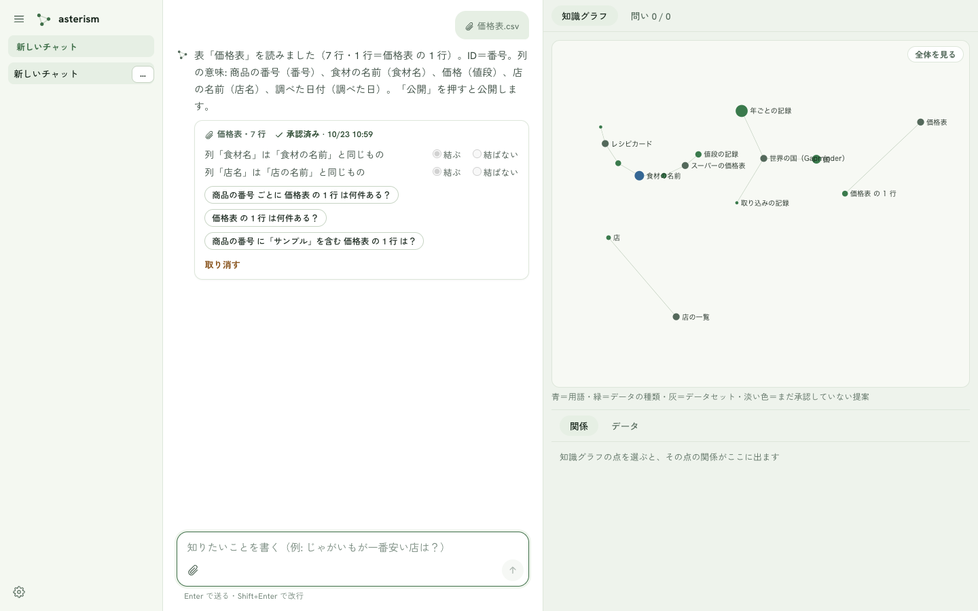Select the 世界の国 graph node
Image resolution: width=978 pixels, height=611 pixels.
coord(763,158)
